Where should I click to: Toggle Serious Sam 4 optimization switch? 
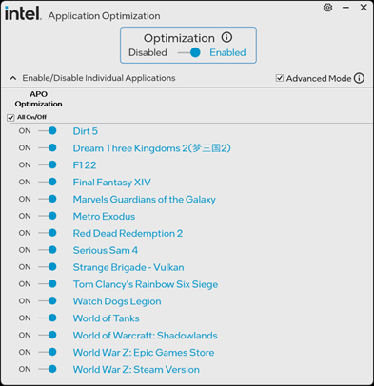(x=48, y=250)
